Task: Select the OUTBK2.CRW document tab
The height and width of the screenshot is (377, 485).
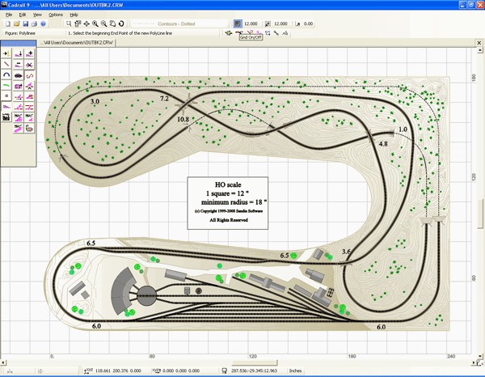Action: 76,43
